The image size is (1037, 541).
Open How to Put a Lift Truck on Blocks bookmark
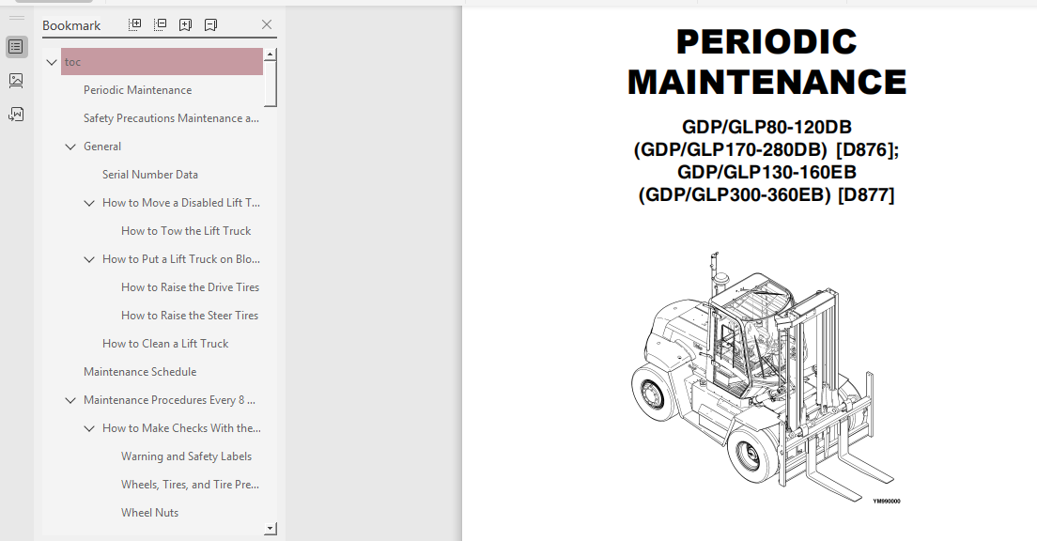181,259
